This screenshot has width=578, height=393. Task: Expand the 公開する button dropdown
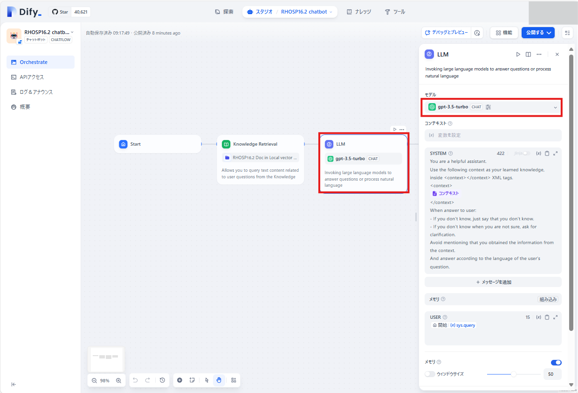[550, 33]
